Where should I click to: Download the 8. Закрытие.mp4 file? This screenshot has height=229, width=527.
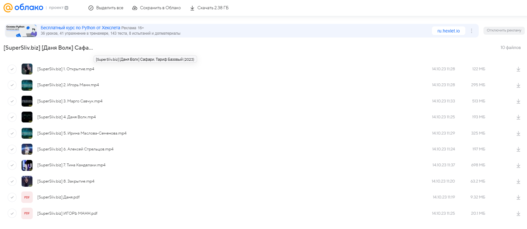coord(518,181)
